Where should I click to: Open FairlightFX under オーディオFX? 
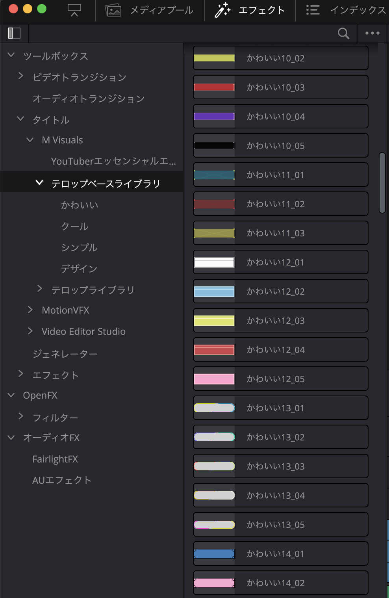55,459
